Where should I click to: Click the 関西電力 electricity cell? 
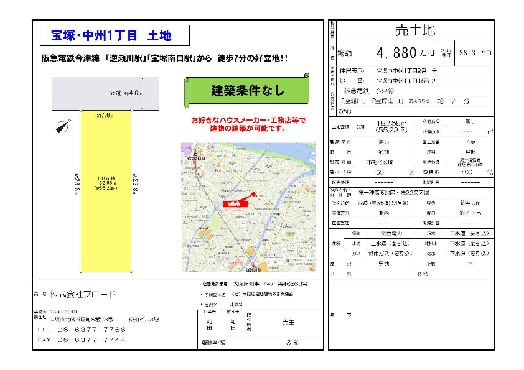pyautogui.click(x=380, y=233)
